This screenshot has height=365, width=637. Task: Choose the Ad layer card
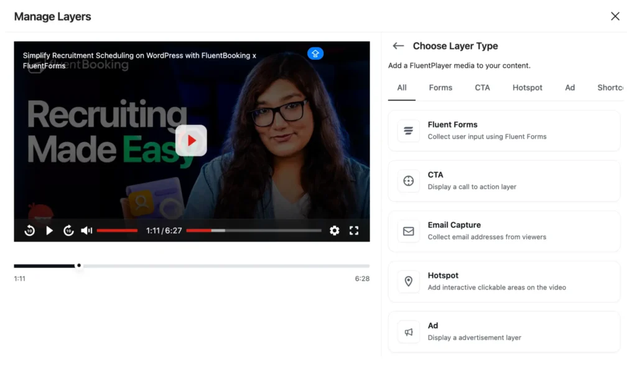click(x=504, y=331)
